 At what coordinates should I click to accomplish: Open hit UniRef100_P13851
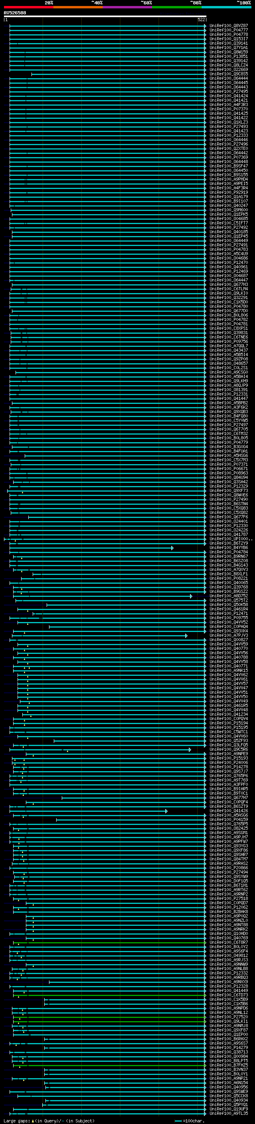228,56
